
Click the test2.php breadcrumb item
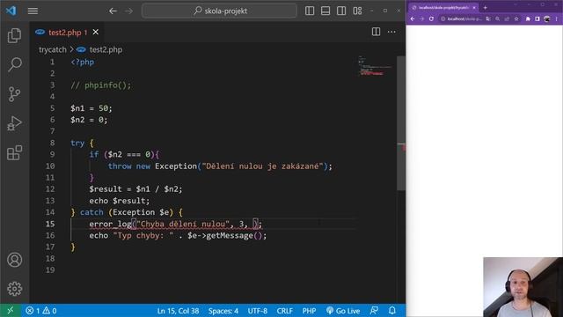pyautogui.click(x=99, y=49)
